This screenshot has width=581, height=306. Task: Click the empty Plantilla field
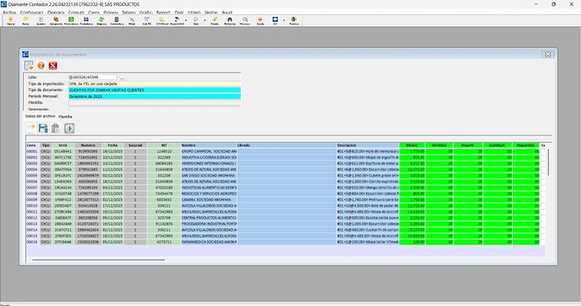155,103
